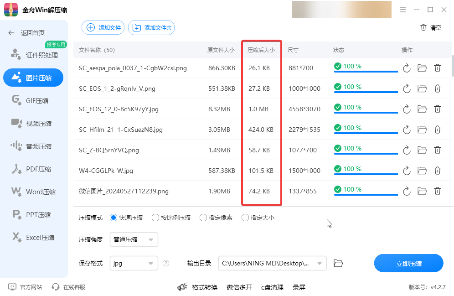Recompress W4-CGGLPk_W.jpg
This screenshot has height=296, width=454.
(x=407, y=171)
